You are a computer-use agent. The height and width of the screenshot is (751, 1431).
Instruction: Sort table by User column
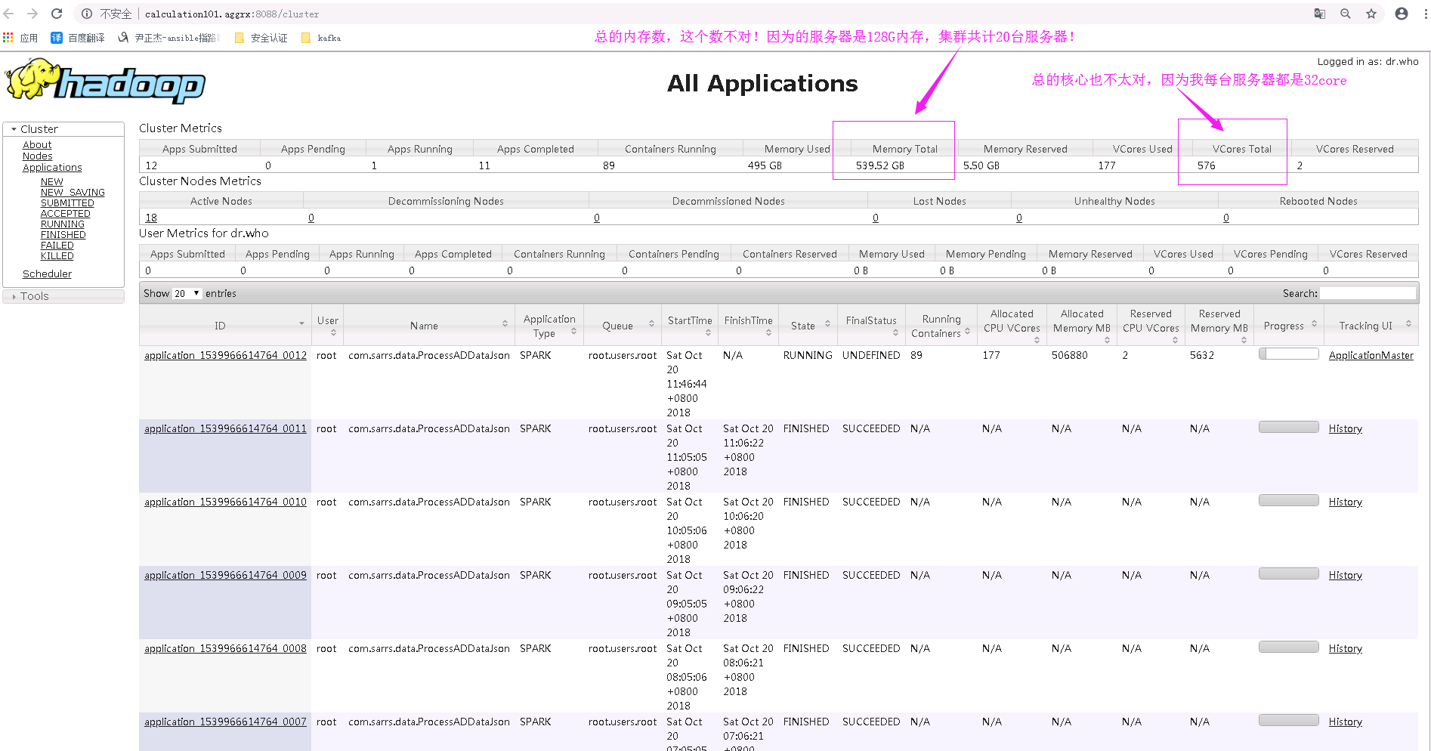coord(333,332)
